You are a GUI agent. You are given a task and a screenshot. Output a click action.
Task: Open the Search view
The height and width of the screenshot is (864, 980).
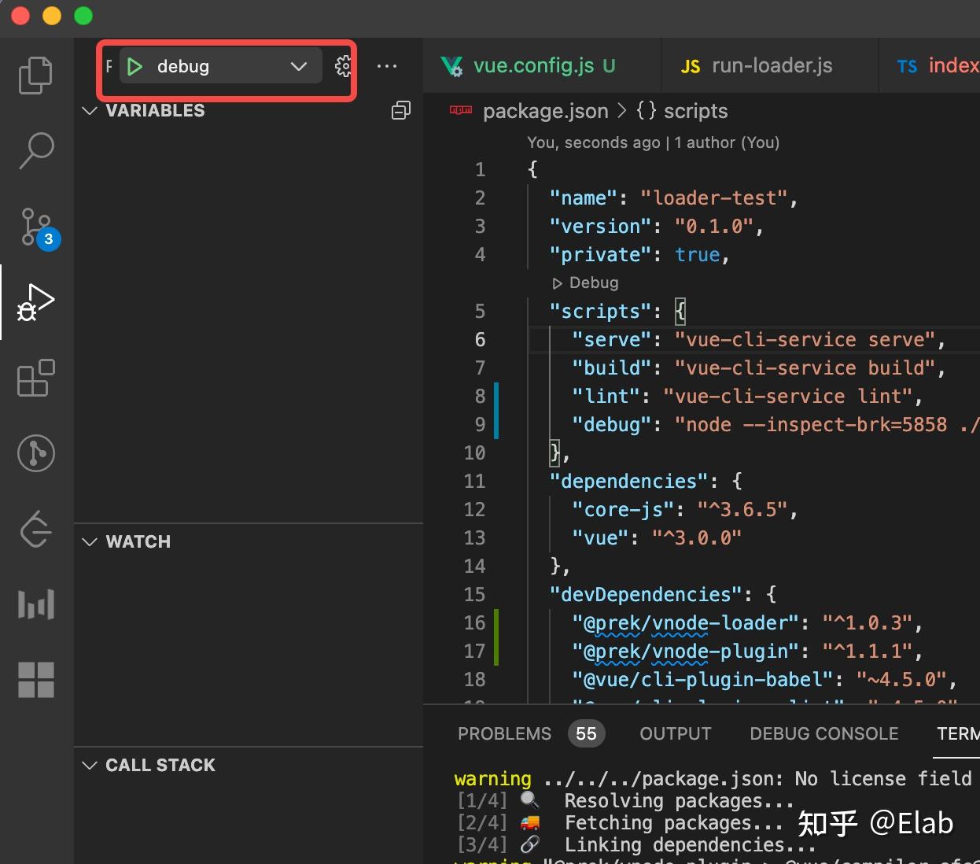coord(35,150)
